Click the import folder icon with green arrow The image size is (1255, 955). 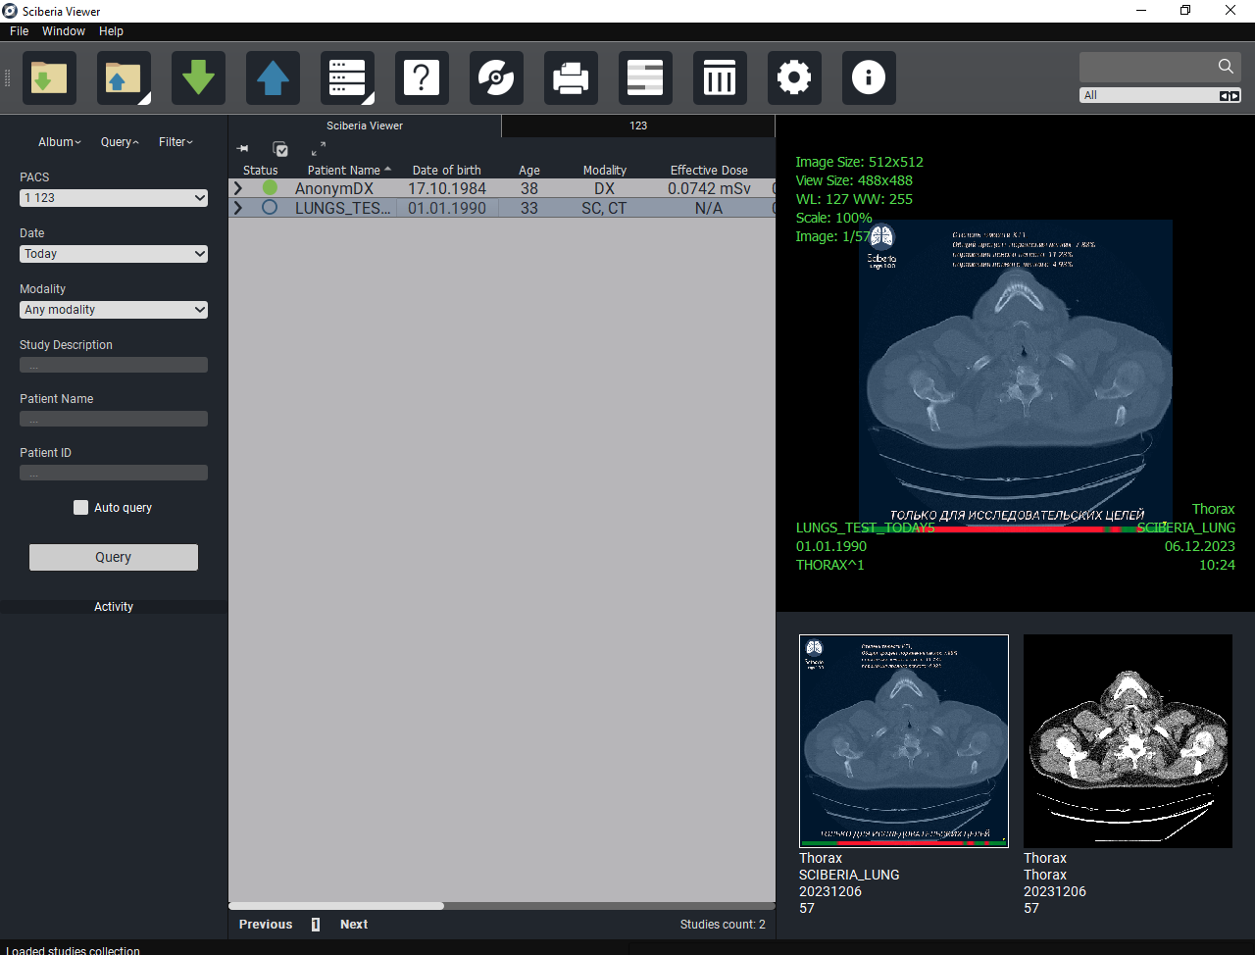click(x=49, y=77)
